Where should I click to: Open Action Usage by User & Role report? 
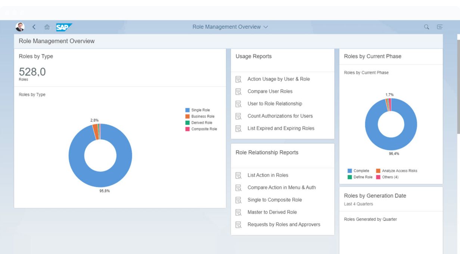click(279, 79)
